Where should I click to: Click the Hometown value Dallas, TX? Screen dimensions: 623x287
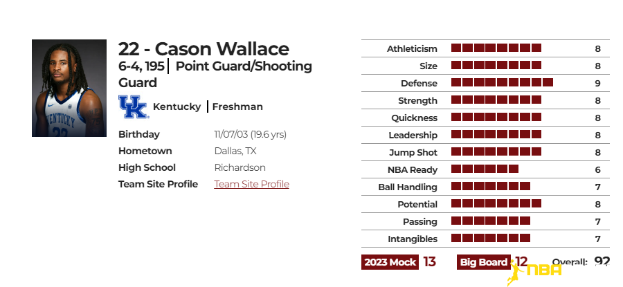[x=235, y=151]
